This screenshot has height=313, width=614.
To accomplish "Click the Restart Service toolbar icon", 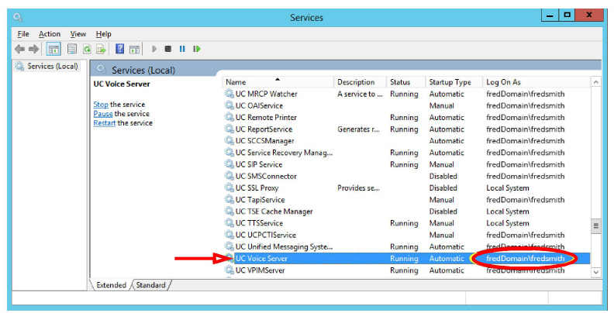I will pyautogui.click(x=197, y=49).
